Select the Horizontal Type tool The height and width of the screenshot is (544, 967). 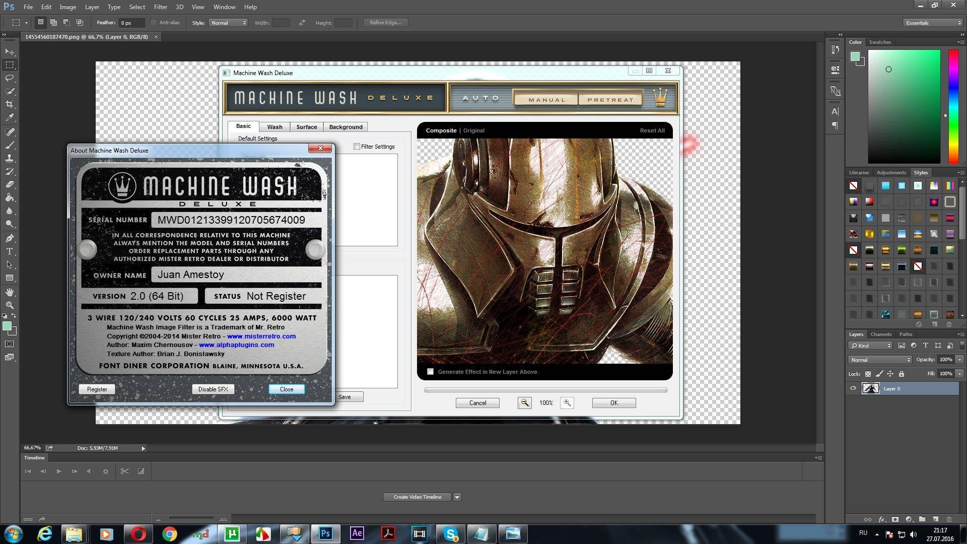tap(10, 251)
